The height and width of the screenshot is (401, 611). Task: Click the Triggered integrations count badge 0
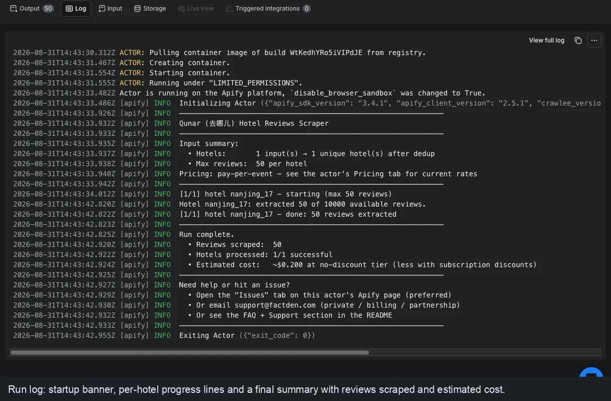(307, 9)
